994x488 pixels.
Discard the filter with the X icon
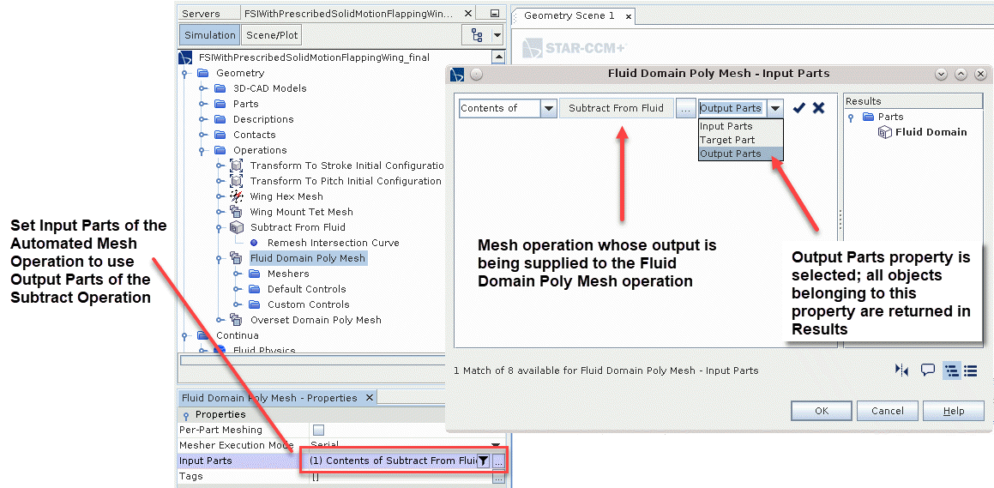pyautogui.click(x=818, y=108)
